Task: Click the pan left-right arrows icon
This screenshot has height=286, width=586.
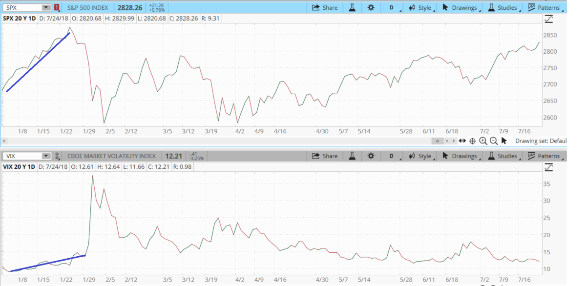Action: coord(462,141)
